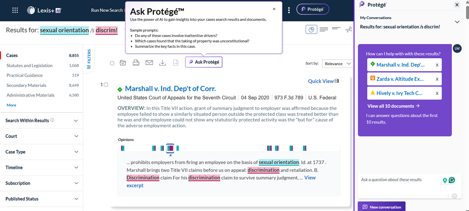Open the Sort by Relevance dropdown
Screen dimensions: 469x211
[x=337, y=64]
